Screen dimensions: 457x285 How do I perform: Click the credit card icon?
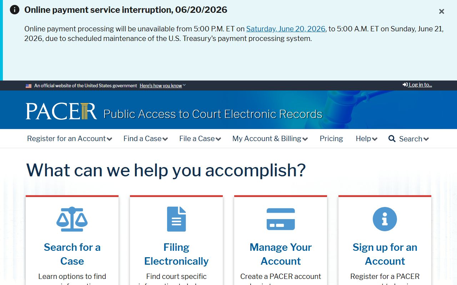point(281,219)
